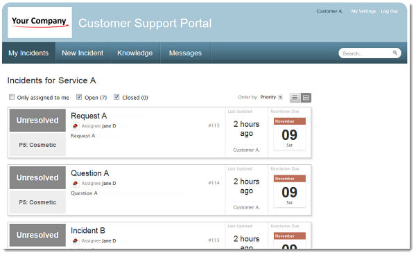Click assignee avatar icon for Incident B
Screen dimensions: 416x255
point(75,241)
